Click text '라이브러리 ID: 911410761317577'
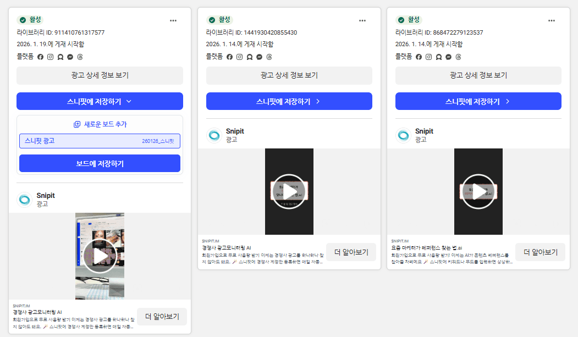The image size is (578, 337). (x=60, y=32)
